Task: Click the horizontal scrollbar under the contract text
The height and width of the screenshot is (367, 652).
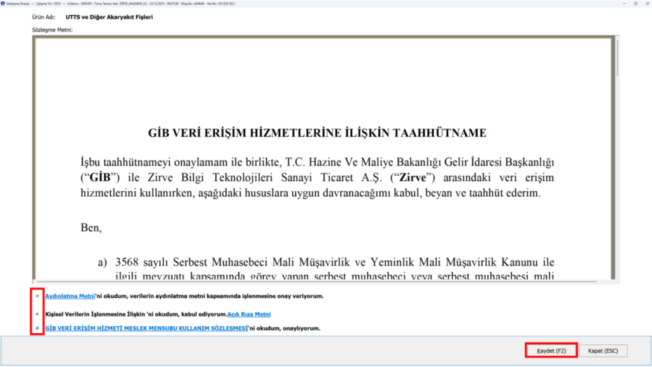Action: pyautogui.click(x=316, y=282)
